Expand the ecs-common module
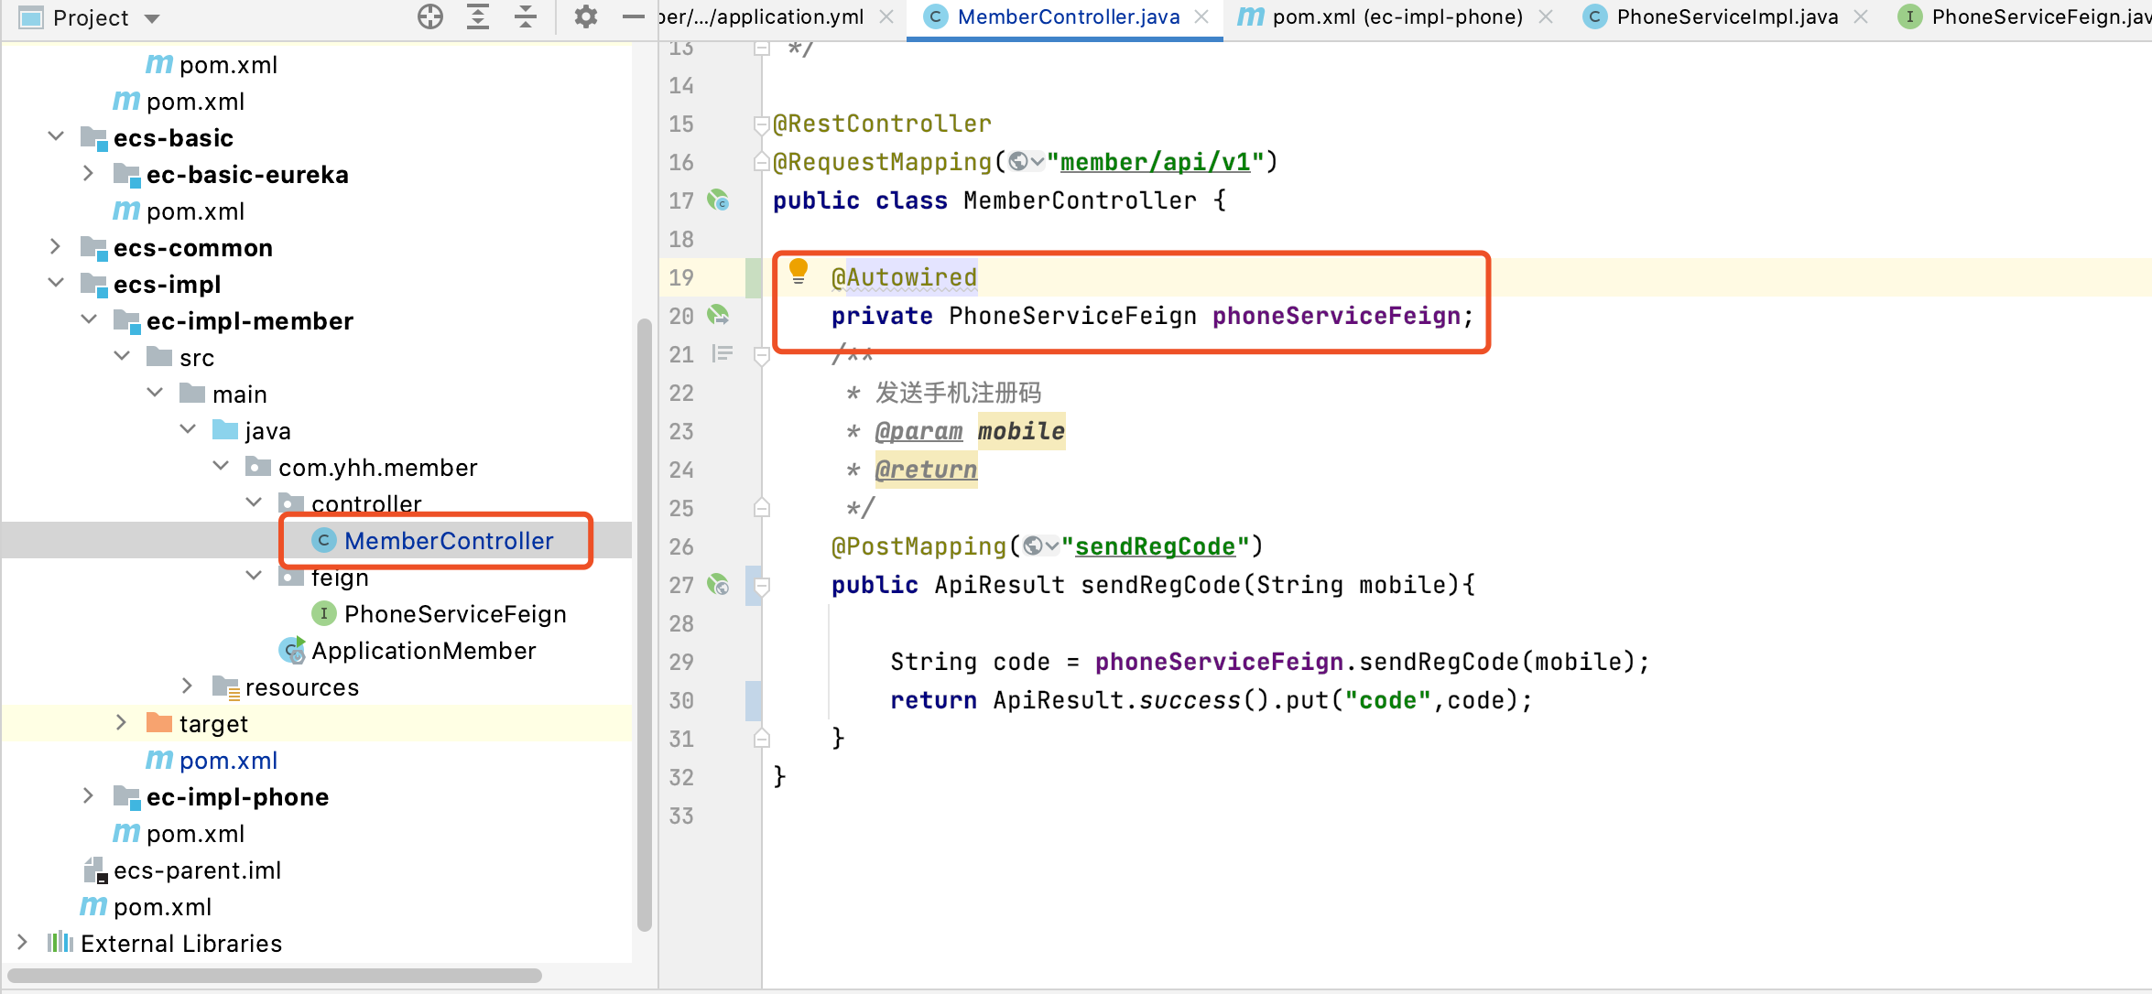The height and width of the screenshot is (994, 2152). 56,247
